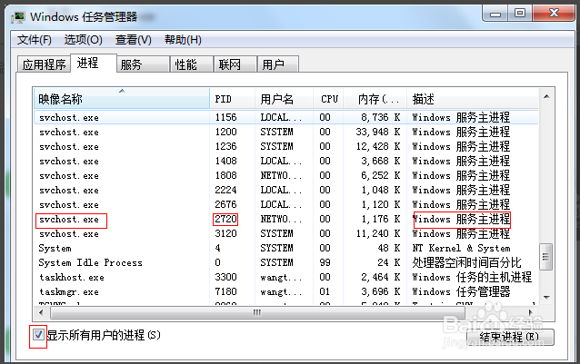Click description Windows 任务管理器

(461, 291)
